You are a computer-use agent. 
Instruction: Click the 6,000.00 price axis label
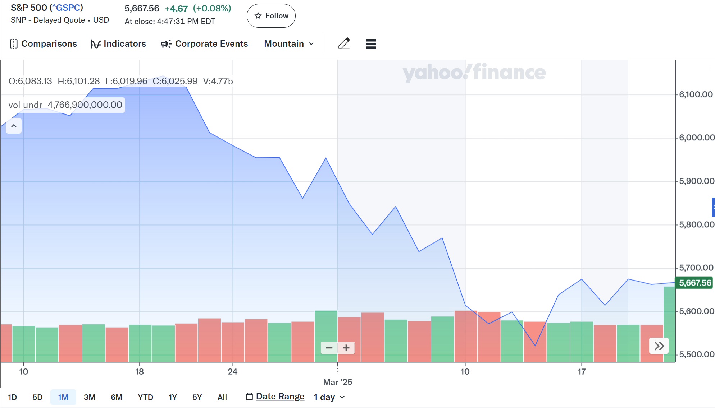point(696,138)
